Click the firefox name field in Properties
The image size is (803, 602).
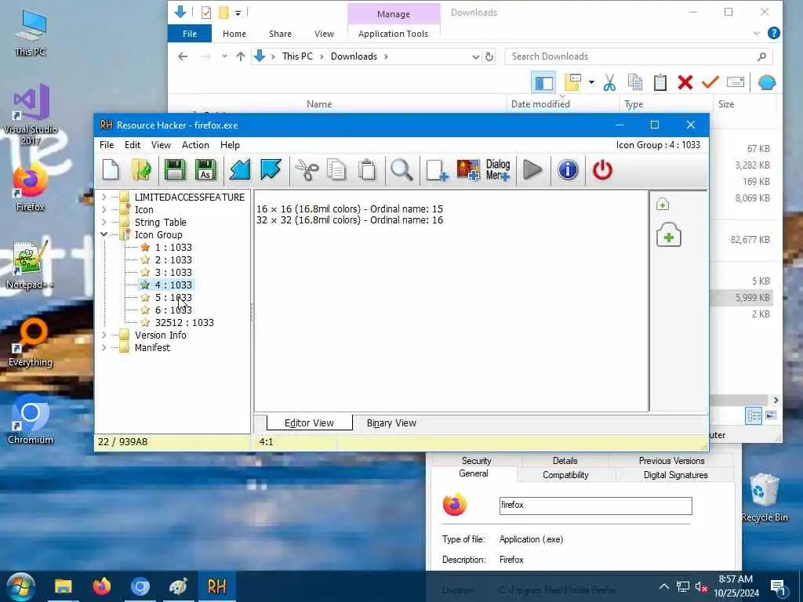(596, 506)
